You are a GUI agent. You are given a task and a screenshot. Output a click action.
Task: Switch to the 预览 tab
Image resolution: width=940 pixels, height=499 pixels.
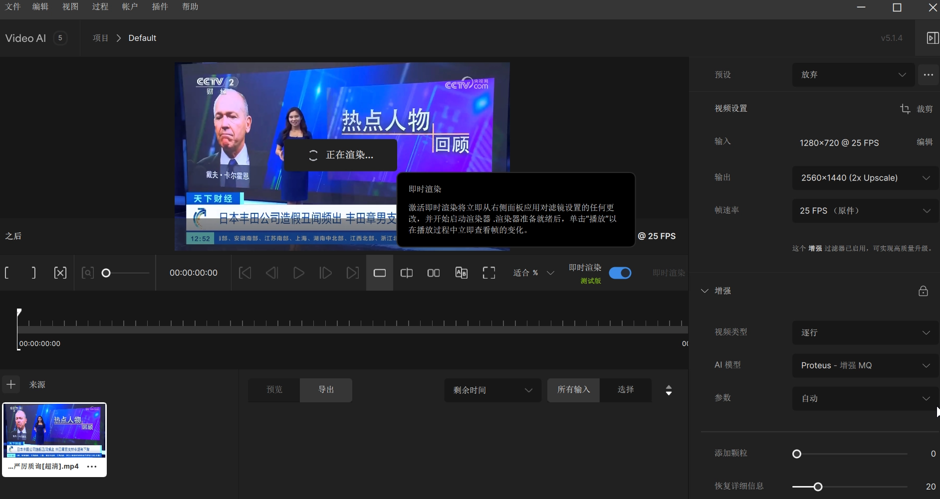tap(274, 390)
